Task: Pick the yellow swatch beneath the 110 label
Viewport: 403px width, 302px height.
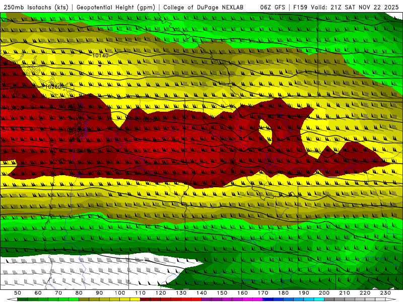Action: tap(135, 299)
